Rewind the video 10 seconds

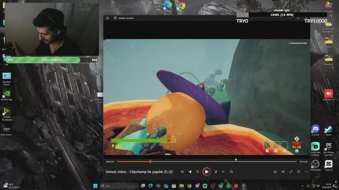(x=198, y=172)
